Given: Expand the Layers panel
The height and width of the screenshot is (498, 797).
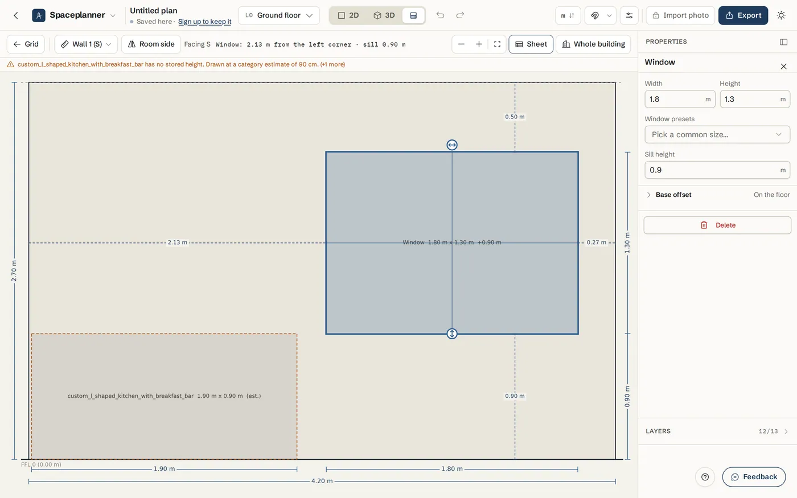Looking at the screenshot, I should click(717, 431).
